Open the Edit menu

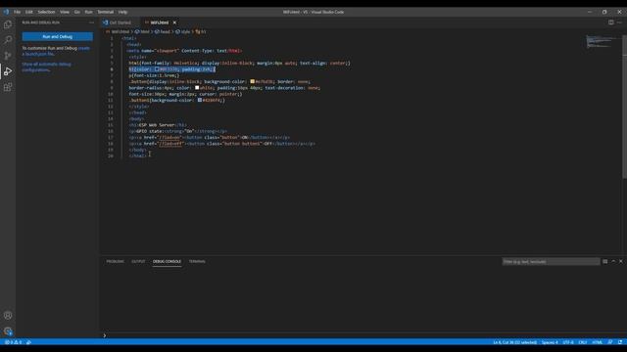click(x=28, y=12)
